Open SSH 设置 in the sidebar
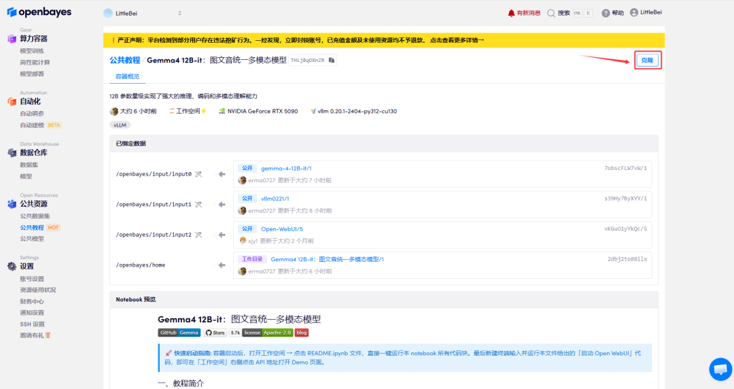Image resolution: width=734 pixels, height=389 pixels. tap(33, 324)
